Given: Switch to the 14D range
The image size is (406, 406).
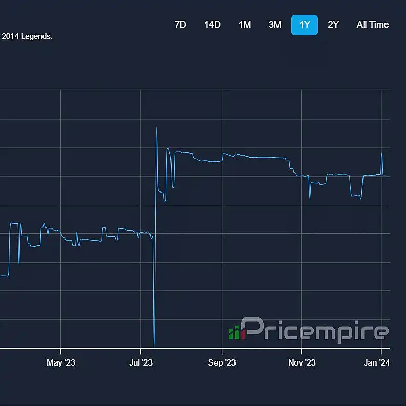Looking at the screenshot, I should click(x=212, y=25).
